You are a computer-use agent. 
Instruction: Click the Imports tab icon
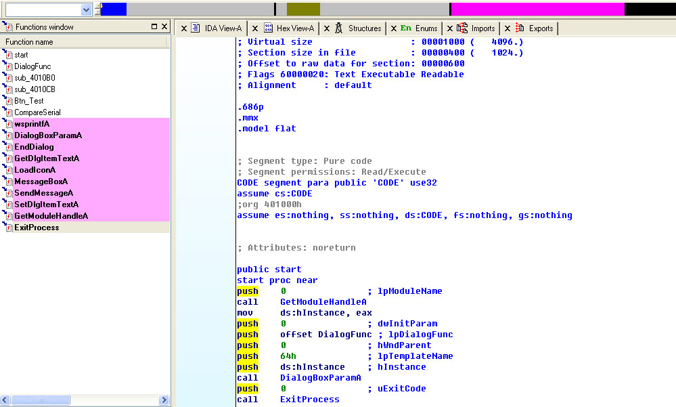(x=462, y=28)
